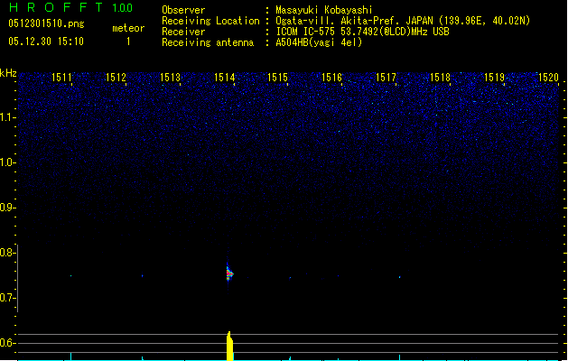Click the meteor count label
Screen dimensions: 568x361
(127, 28)
